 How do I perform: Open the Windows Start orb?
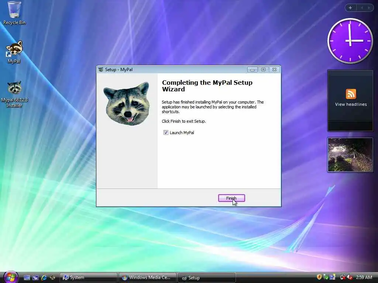pyautogui.click(x=11, y=277)
